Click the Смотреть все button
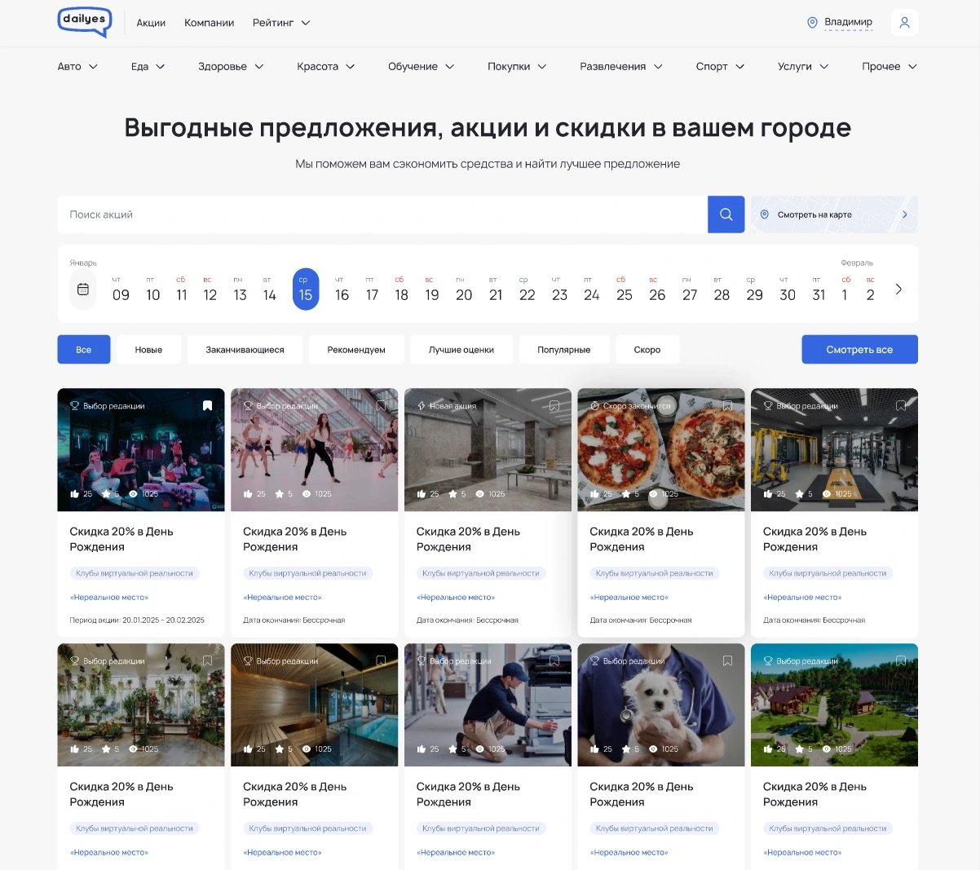This screenshot has width=980, height=870. click(x=859, y=350)
